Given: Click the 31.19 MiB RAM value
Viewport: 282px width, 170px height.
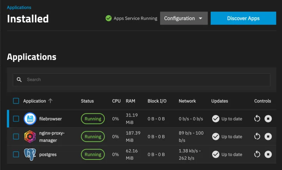Looking at the screenshot, I should click(131, 119).
